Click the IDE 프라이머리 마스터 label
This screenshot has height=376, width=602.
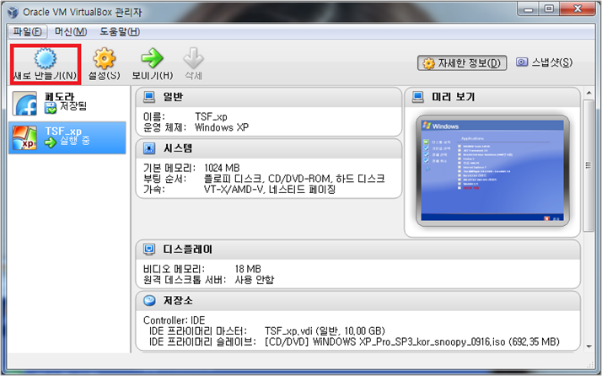(x=198, y=331)
